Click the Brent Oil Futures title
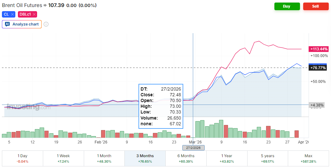This screenshot has height=168, width=331. (x=22, y=5)
